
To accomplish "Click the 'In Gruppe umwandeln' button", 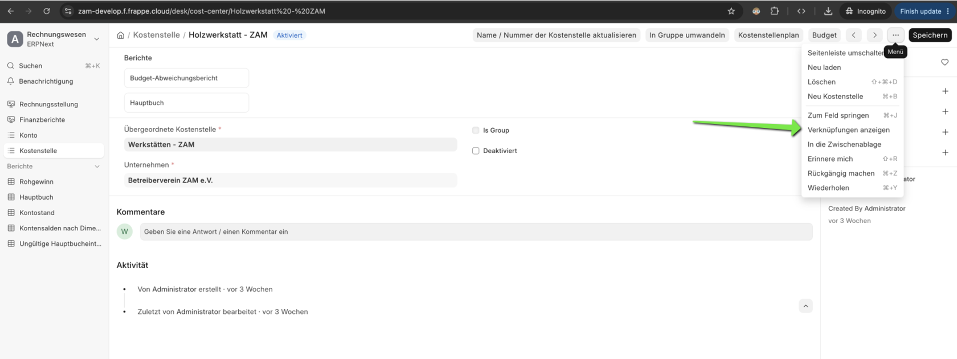I will coord(687,35).
